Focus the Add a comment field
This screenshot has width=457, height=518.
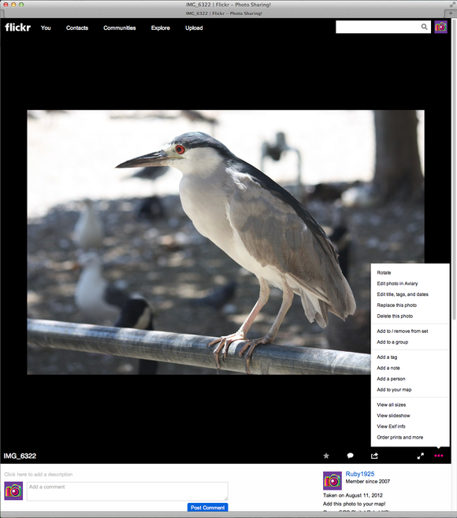pyautogui.click(x=128, y=491)
